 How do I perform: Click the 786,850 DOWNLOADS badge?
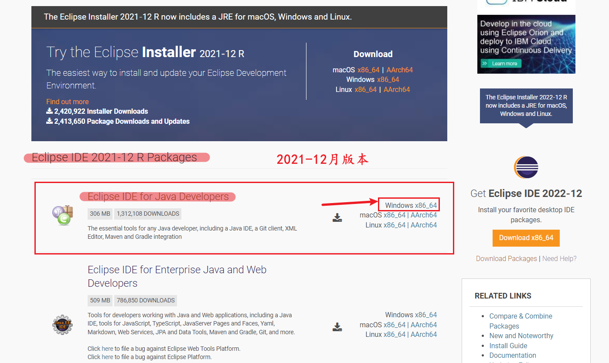point(146,300)
